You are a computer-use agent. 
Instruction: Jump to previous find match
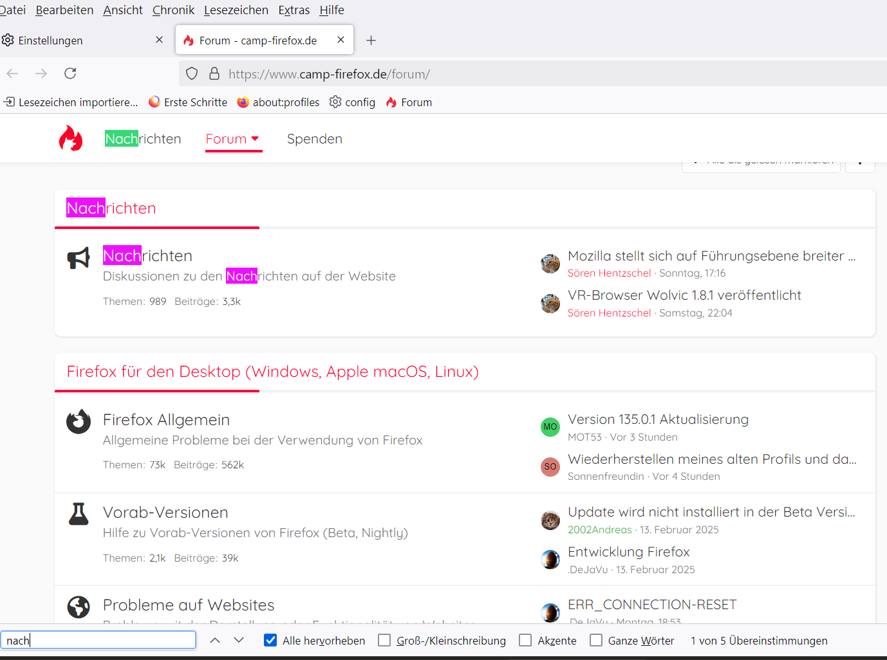coord(215,640)
